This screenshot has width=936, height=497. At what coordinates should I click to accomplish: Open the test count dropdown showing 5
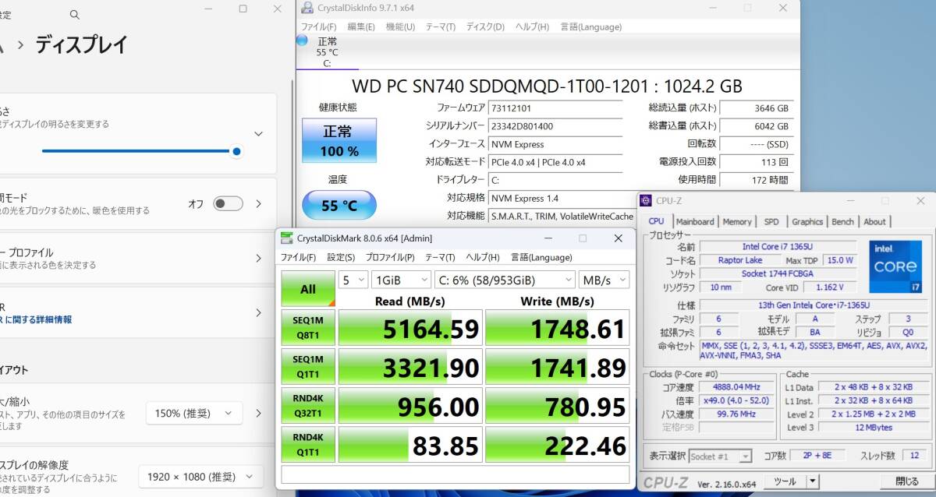pyautogui.click(x=353, y=280)
